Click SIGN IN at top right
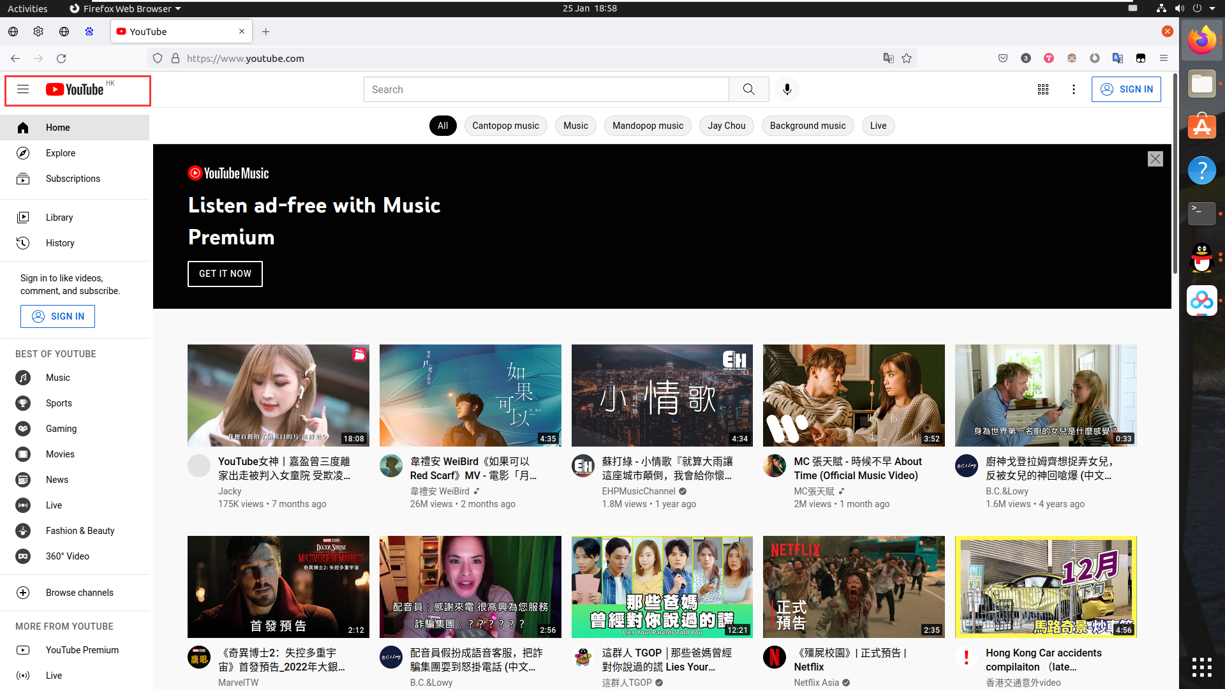Image resolution: width=1225 pixels, height=689 pixels. click(1126, 89)
